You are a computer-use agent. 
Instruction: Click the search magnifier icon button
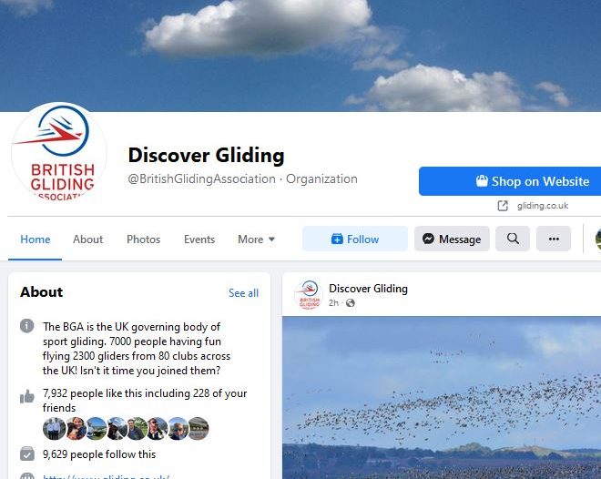pyautogui.click(x=513, y=239)
